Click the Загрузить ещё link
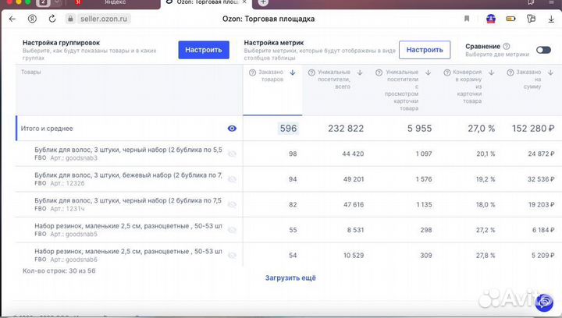The width and height of the screenshot is (562, 318). click(x=290, y=277)
